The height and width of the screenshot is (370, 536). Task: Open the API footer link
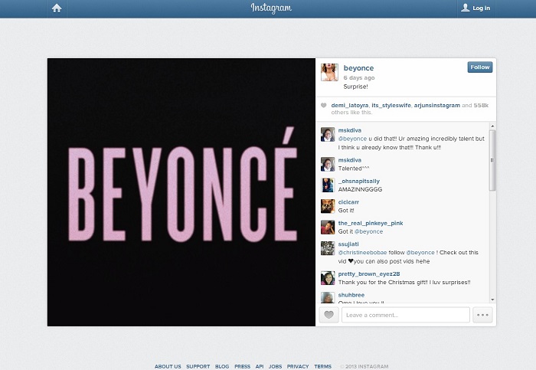click(x=260, y=366)
